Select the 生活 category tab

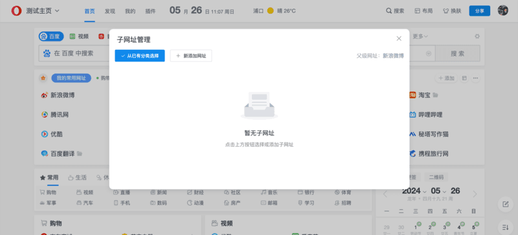pyautogui.click(x=77, y=178)
